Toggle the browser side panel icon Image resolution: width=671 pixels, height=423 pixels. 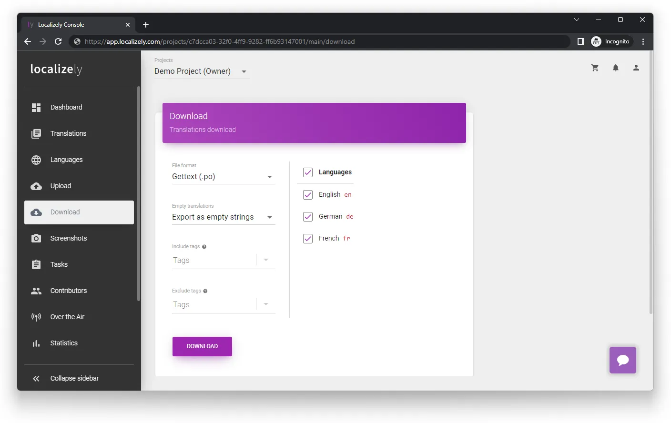point(581,41)
